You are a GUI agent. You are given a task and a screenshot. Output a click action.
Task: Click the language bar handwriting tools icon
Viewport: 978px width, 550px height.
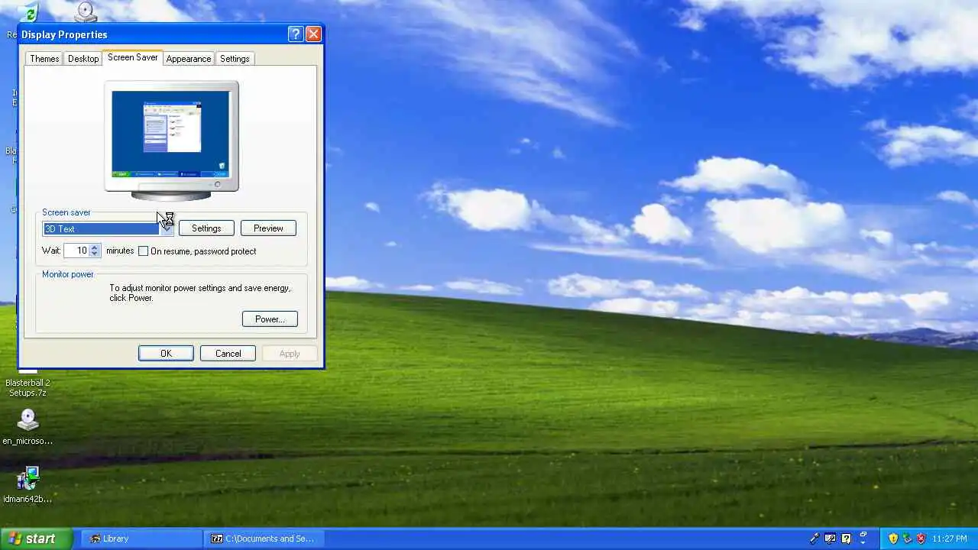tap(830, 539)
